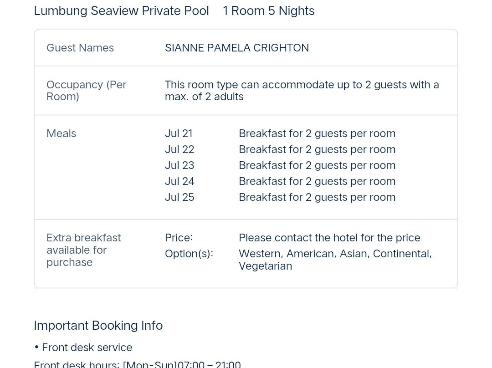
Task: Click the Jul 21 meal date
Action: pos(179,133)
